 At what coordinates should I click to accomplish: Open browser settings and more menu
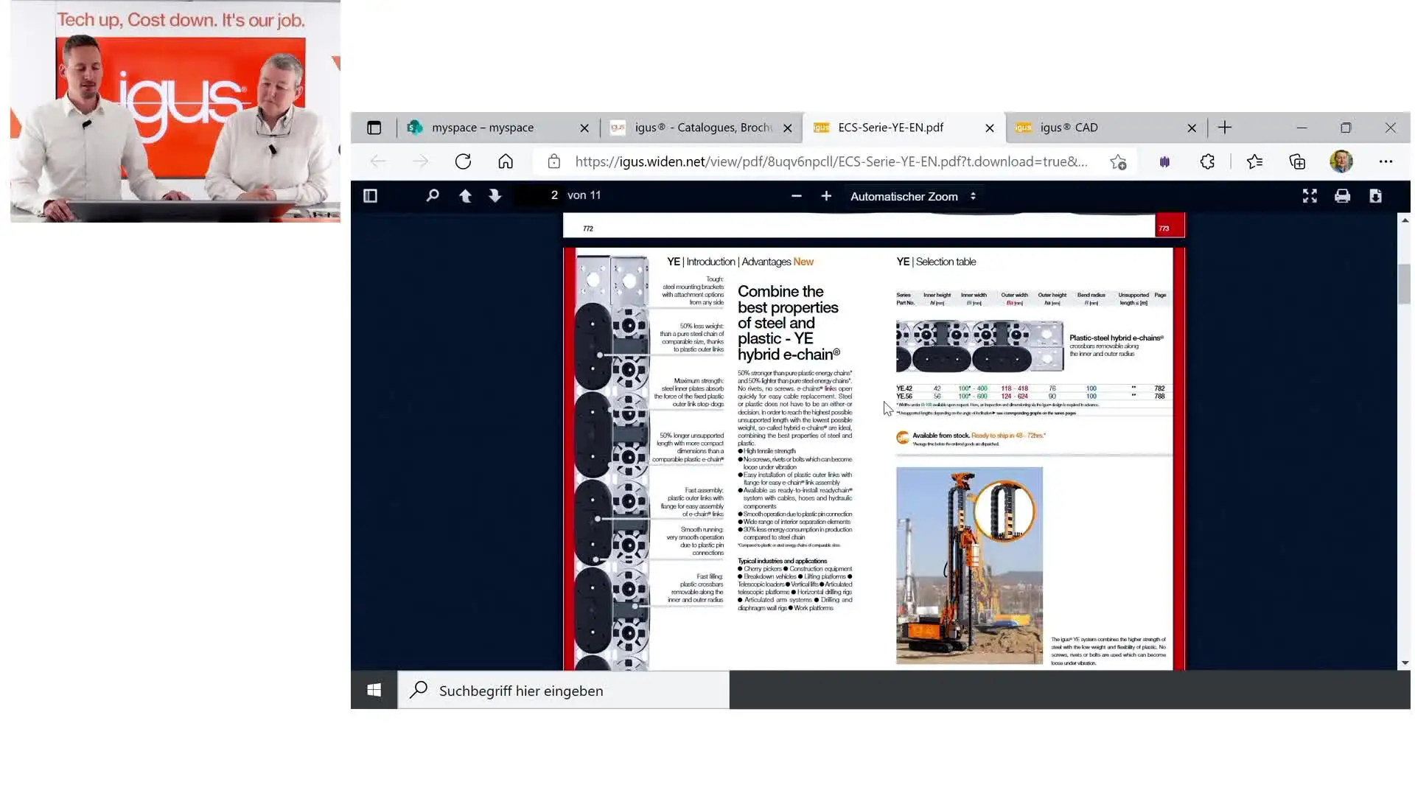tap(1386, 161)
